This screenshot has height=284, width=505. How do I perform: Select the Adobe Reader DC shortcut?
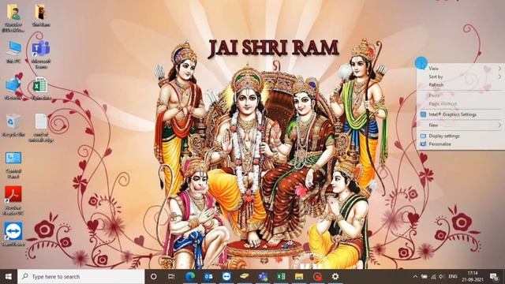click(x=13, y=200)
